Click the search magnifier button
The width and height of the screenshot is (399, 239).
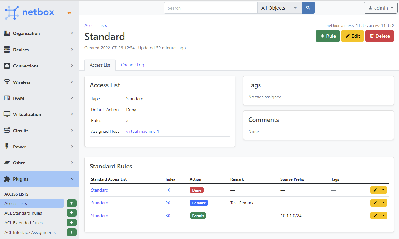coord(308,8)
